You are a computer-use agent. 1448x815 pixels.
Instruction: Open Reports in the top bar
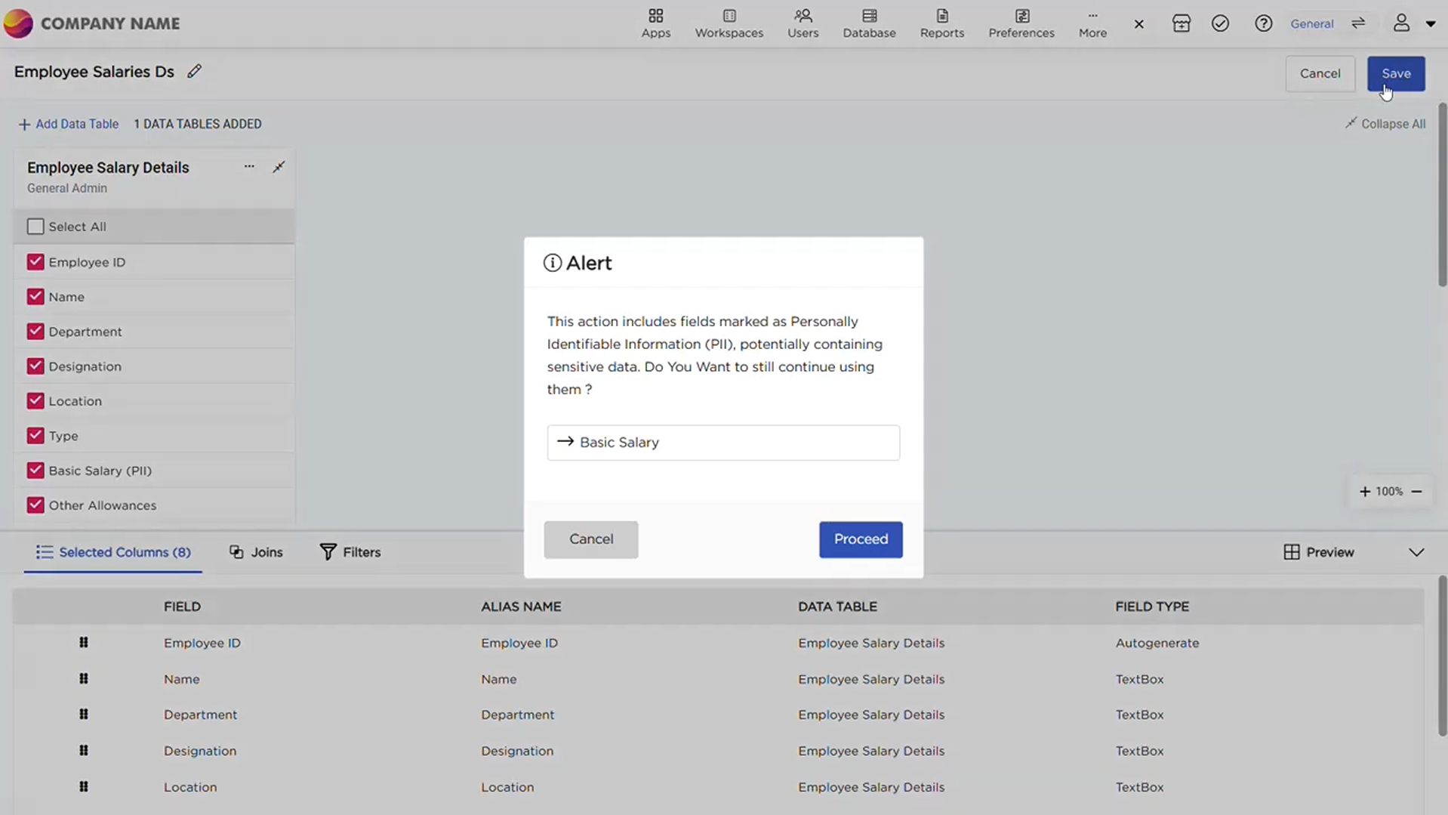(941, 23)
